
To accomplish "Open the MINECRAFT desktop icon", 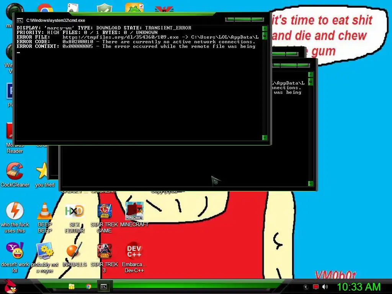I will [x=134, y=211].
